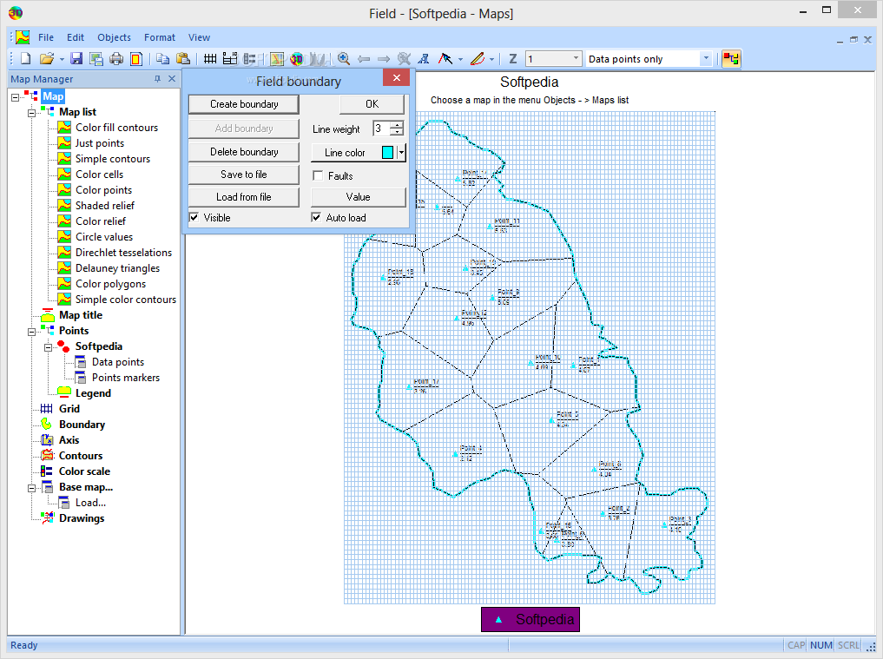Click the Save all toolbar icon
Viewport: 883px width, 659px height.
click(x=96, y=58)
